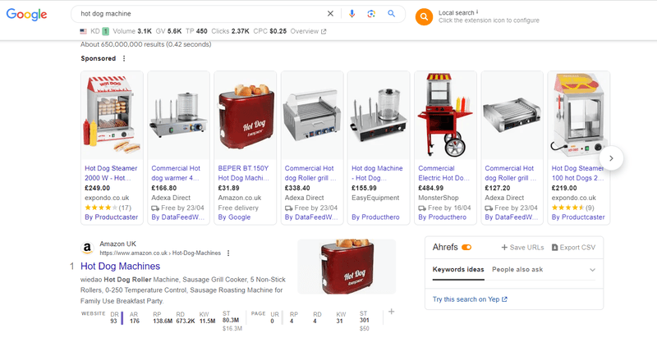Open Commercial Hot dog Roller grill £338.40 listing

310,173
